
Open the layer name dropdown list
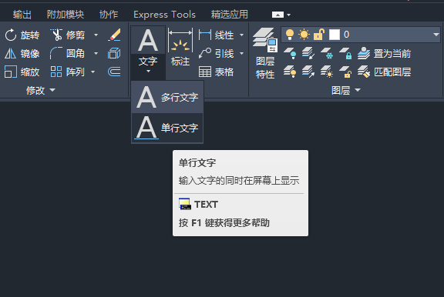pyautogui.click(x=436, y=35)
